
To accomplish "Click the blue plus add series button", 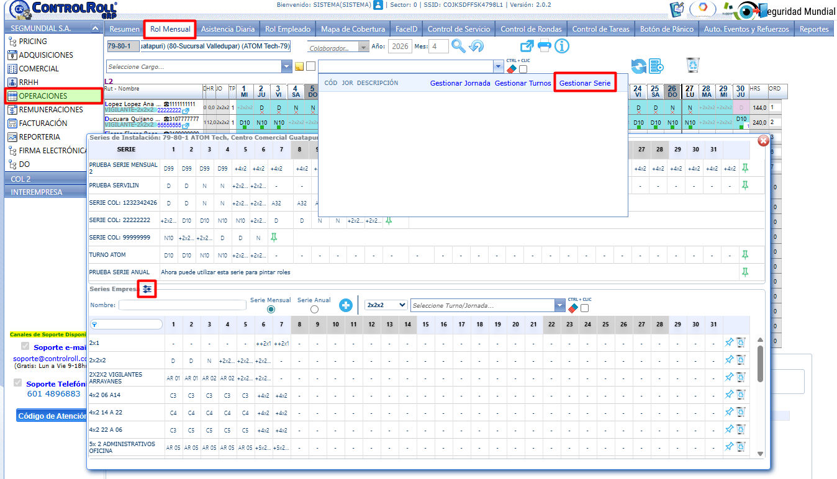I will tap(346, 305).
